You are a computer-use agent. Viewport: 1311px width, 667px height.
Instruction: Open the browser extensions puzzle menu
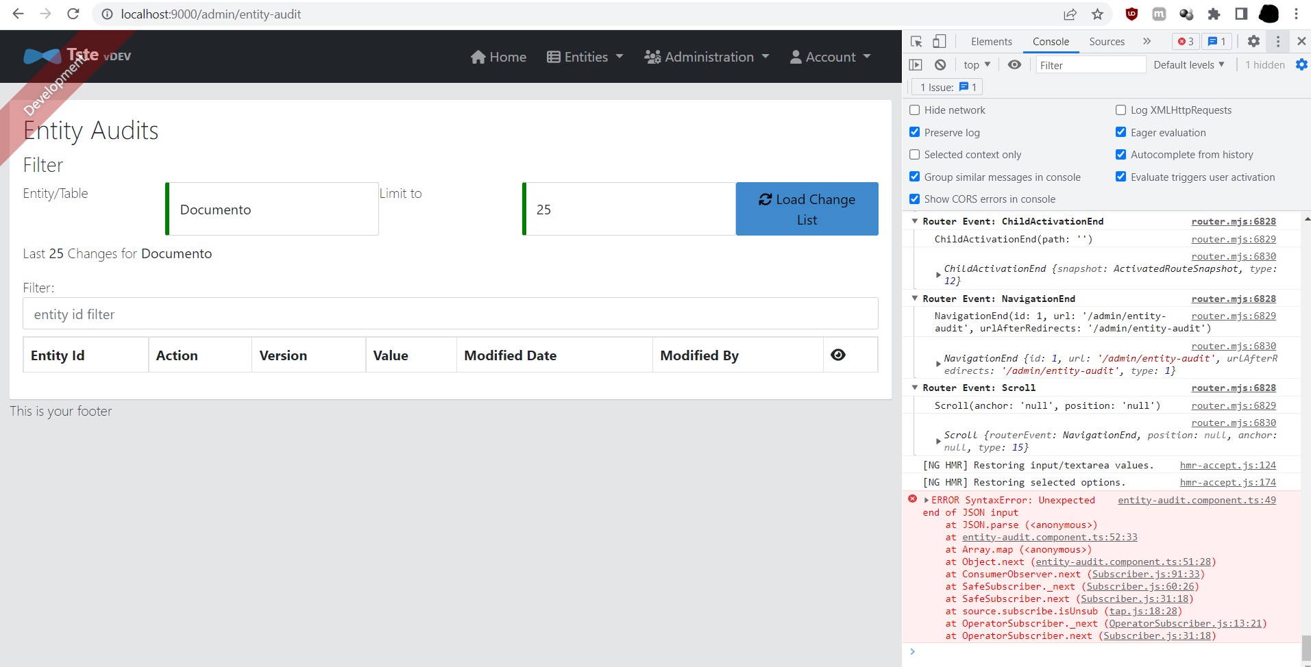[x=1214, y=14]
